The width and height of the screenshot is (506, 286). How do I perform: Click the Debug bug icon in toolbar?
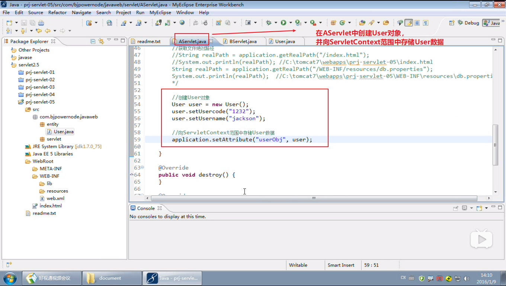(x=269, y=23)
